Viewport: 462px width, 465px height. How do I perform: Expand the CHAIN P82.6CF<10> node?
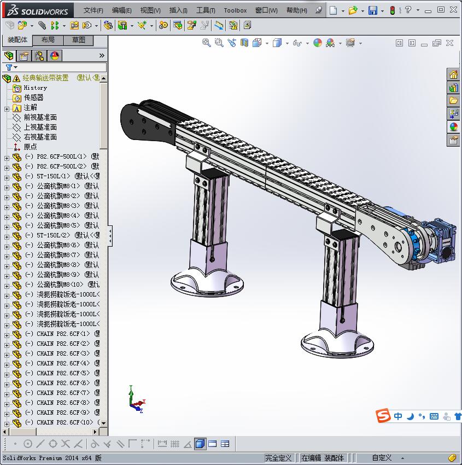click(7, 424)
